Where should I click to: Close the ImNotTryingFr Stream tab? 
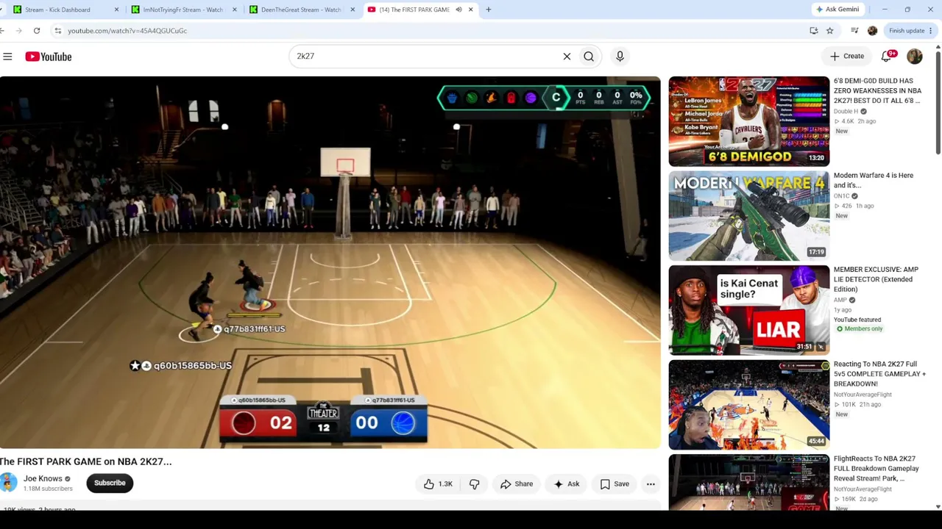[235, 10]
